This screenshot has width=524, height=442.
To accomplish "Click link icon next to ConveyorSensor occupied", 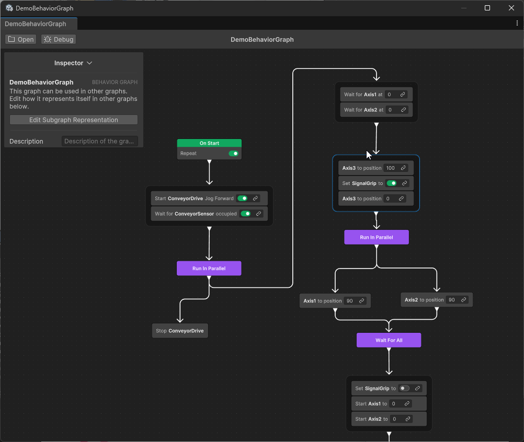I will pos(258,214).
